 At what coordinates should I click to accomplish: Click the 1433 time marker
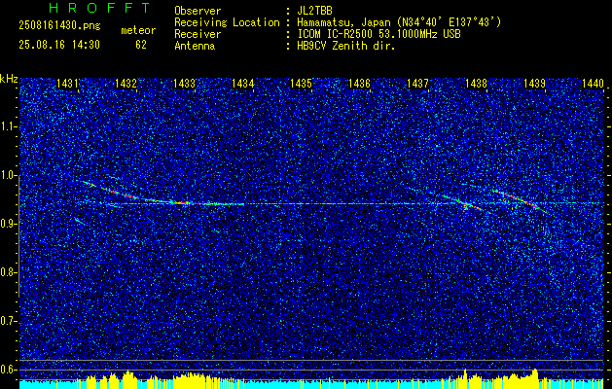coord(184,83)
